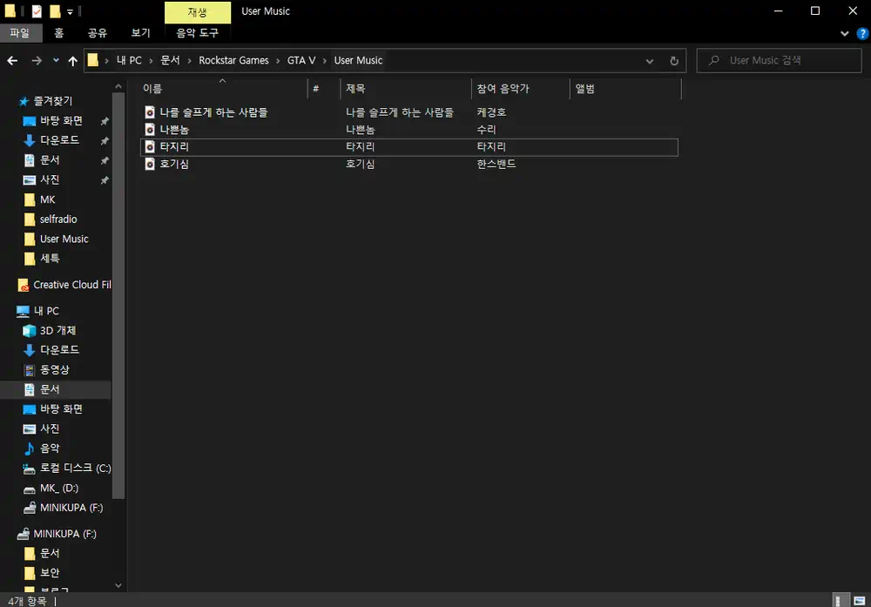Open the quick access toolbar customization dropdown
Screen dimensions: 871x607
click(x=70, y=10)
